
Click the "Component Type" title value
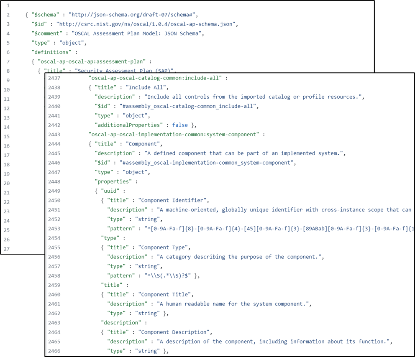pyautogui.click(x=161, y=247)
